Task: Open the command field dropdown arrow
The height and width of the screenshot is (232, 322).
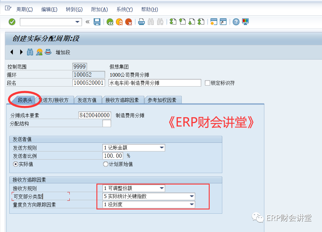Action: 77,22
